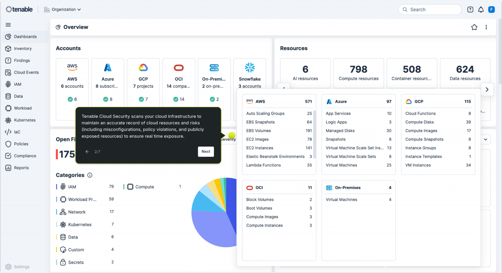
Task: Select the 798 Compute resources card
Action: pos(358,73)
